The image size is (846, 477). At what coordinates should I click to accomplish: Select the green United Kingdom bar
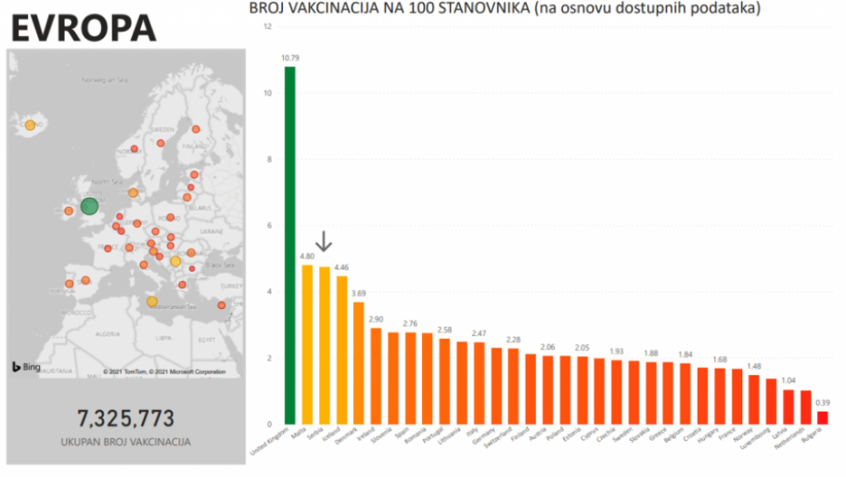tap(290, 245)
